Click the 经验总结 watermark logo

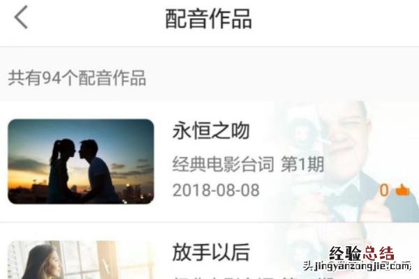click(362, 253)
